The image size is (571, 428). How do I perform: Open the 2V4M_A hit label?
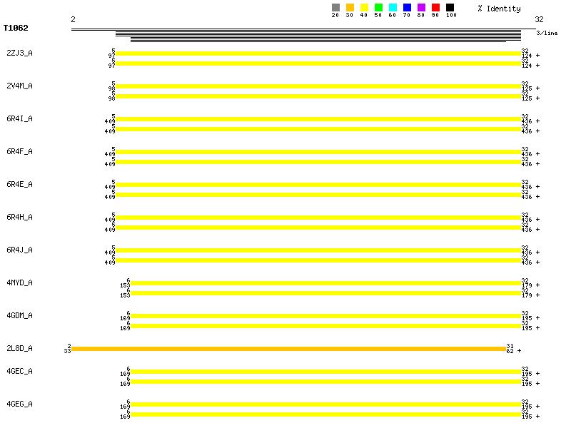pyautogui.click(x=19, y=86)
